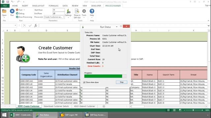Click the formula bar cancel X icon

click(24, 26)
